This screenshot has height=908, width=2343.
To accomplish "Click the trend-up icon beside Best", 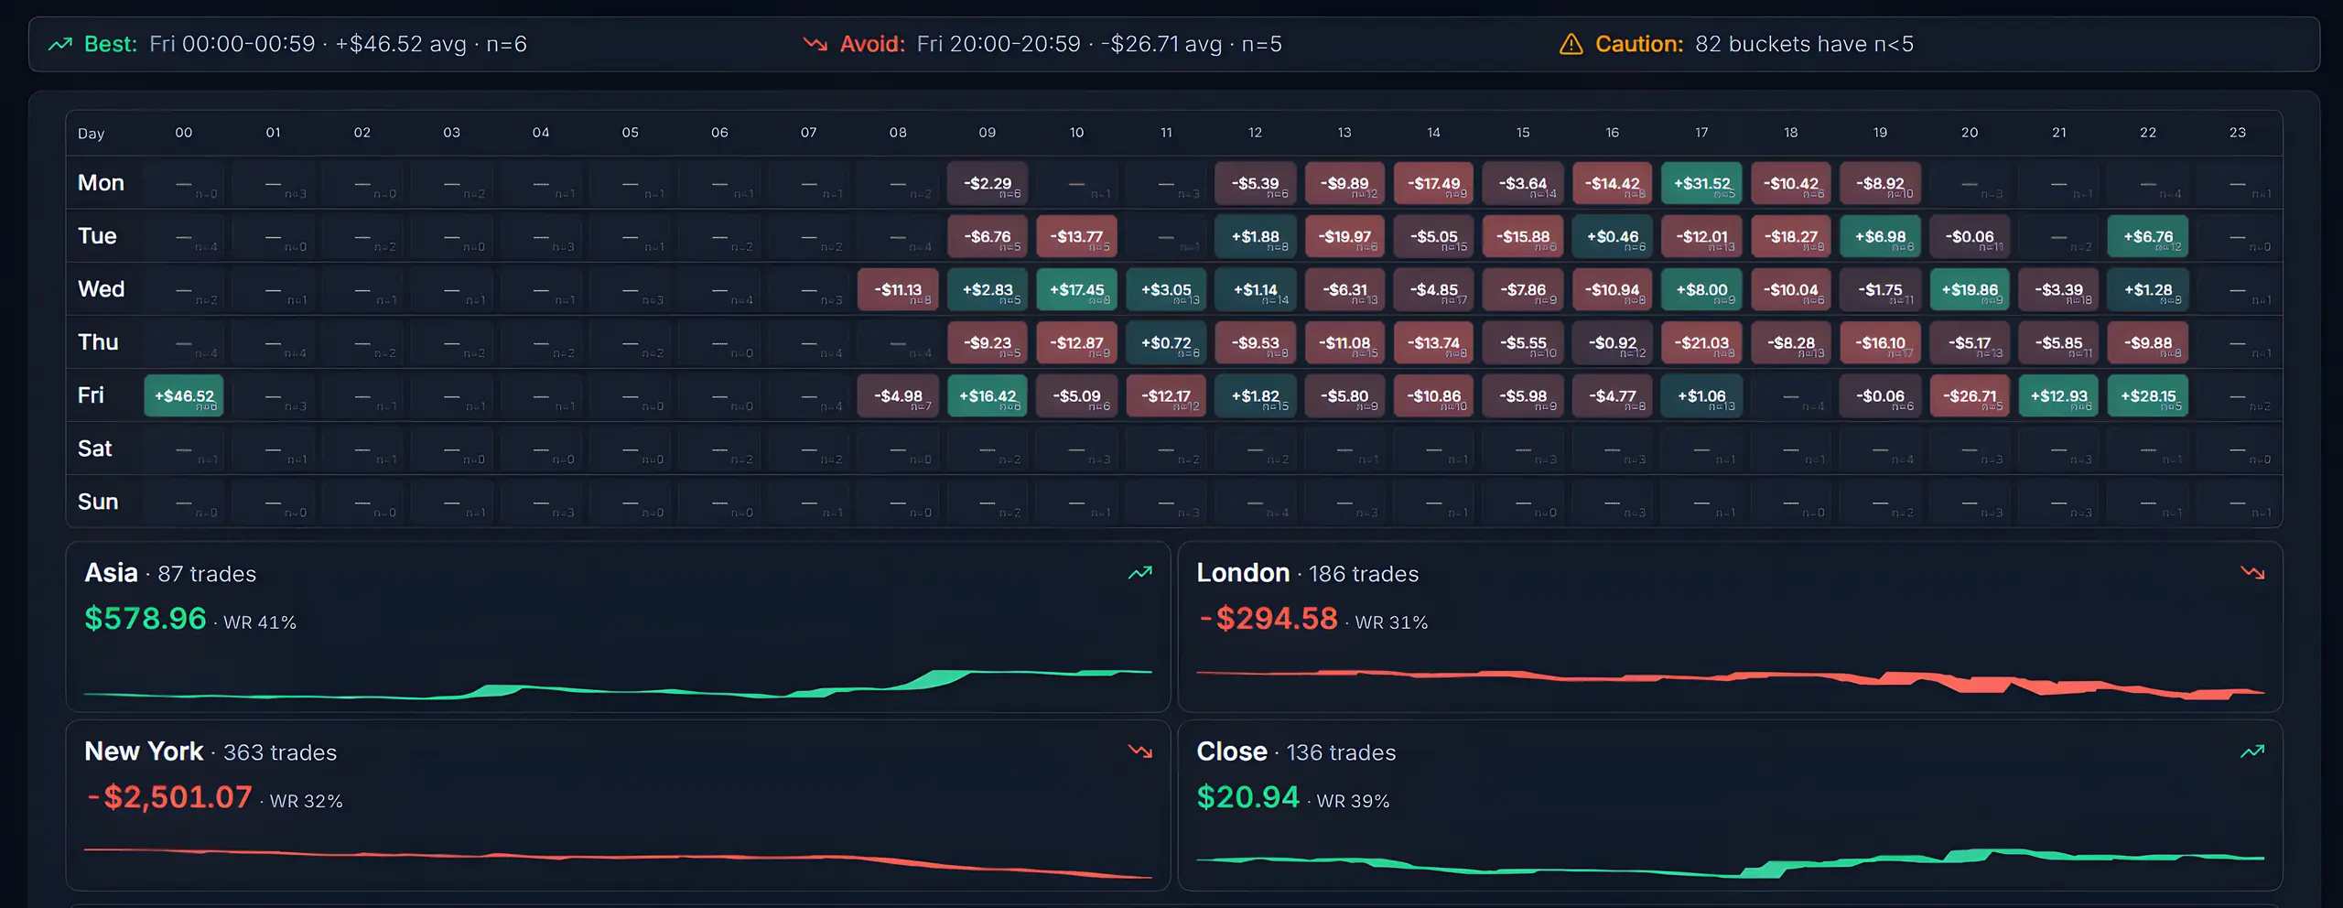I will 60,43.
